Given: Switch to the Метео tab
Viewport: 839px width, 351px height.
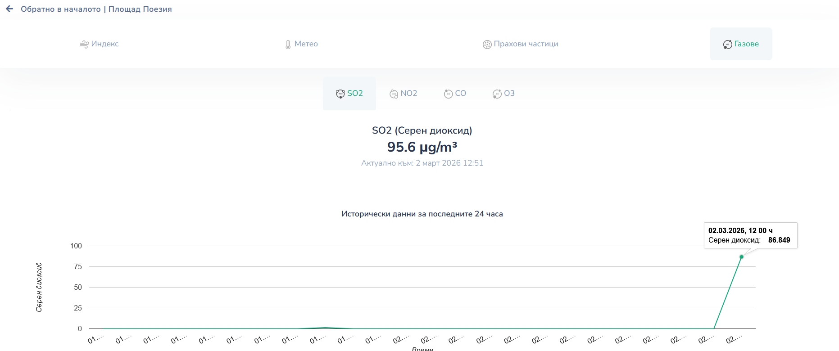Looking at the screenshot, I should 306,44.
